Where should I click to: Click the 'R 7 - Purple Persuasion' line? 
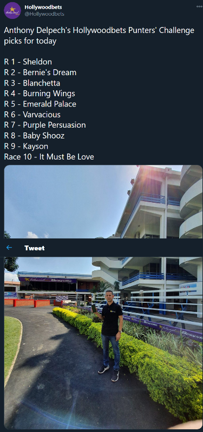(45, 125)
